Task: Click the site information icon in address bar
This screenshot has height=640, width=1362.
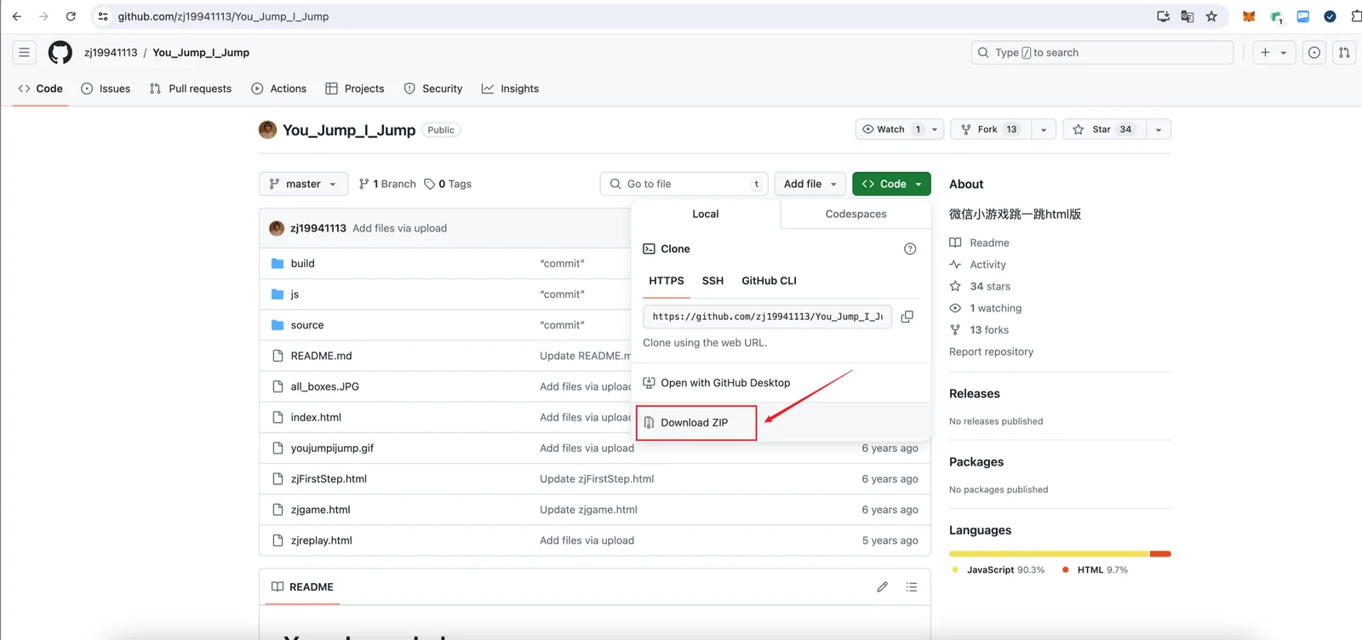Action: pos(103,16)
